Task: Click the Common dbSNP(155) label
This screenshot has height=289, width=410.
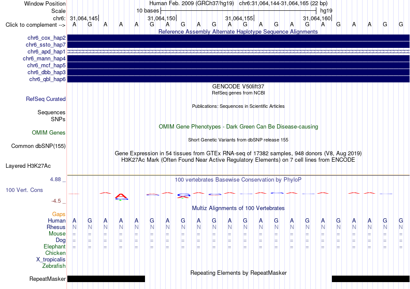Action: [38, 146]
